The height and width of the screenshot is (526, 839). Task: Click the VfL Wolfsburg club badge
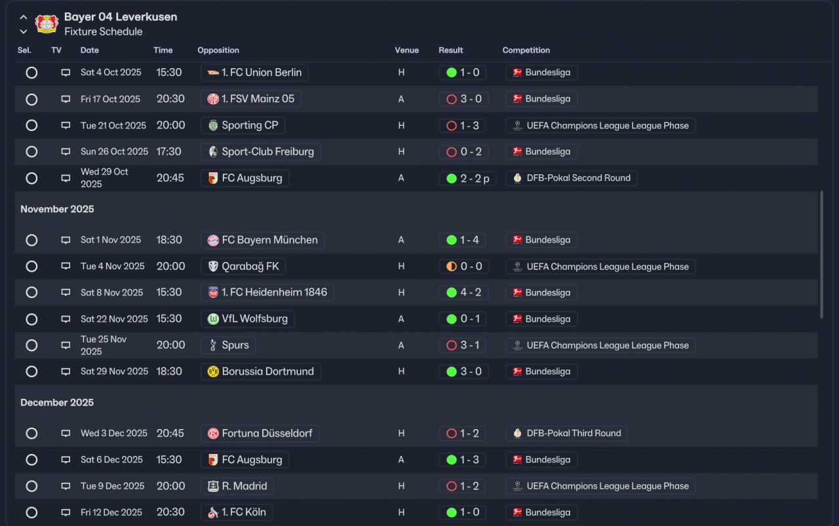(x=213, y=319)
